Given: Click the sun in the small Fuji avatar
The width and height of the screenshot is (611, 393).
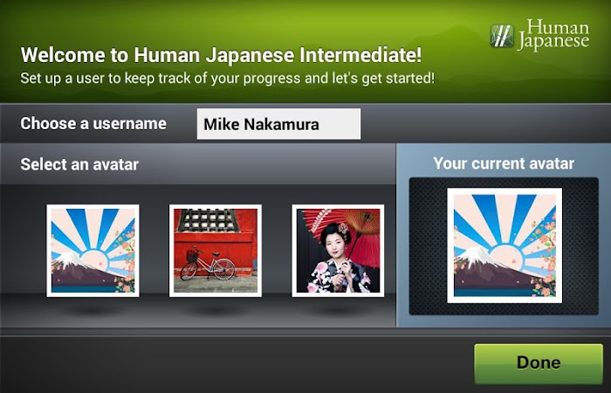Looking at the screenshot, I should (94, 260).
